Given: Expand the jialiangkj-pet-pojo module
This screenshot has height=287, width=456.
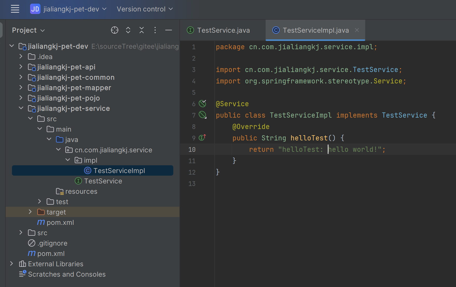Looking at the screenshot, I should [x=21, y=98].
